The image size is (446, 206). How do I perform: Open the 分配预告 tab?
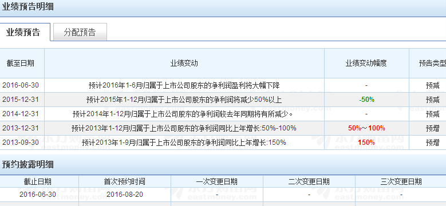tap(80, 32)
